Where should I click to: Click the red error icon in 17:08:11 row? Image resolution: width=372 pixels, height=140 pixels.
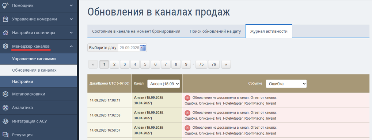point(187,98)
